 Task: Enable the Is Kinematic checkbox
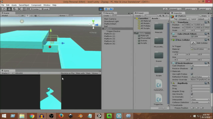click(192, 97)
